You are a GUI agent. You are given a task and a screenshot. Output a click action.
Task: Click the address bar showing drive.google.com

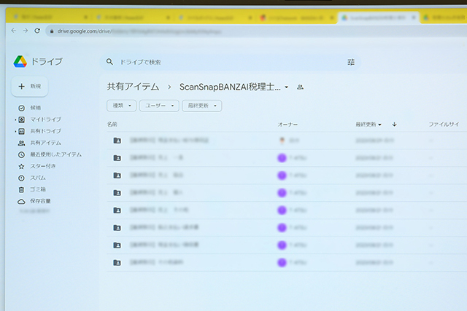click(256, 31)
